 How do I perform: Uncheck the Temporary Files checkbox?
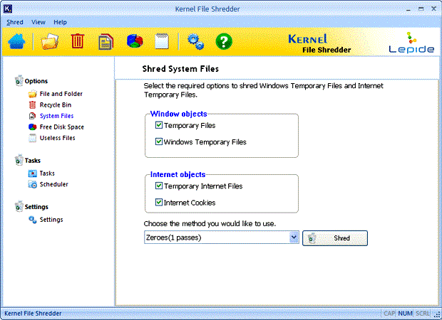(x=159, y=125)
